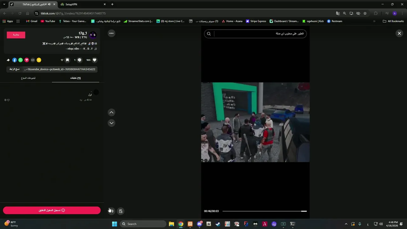
Task: Show hidden system tray icons
Action: click(346, 224)
